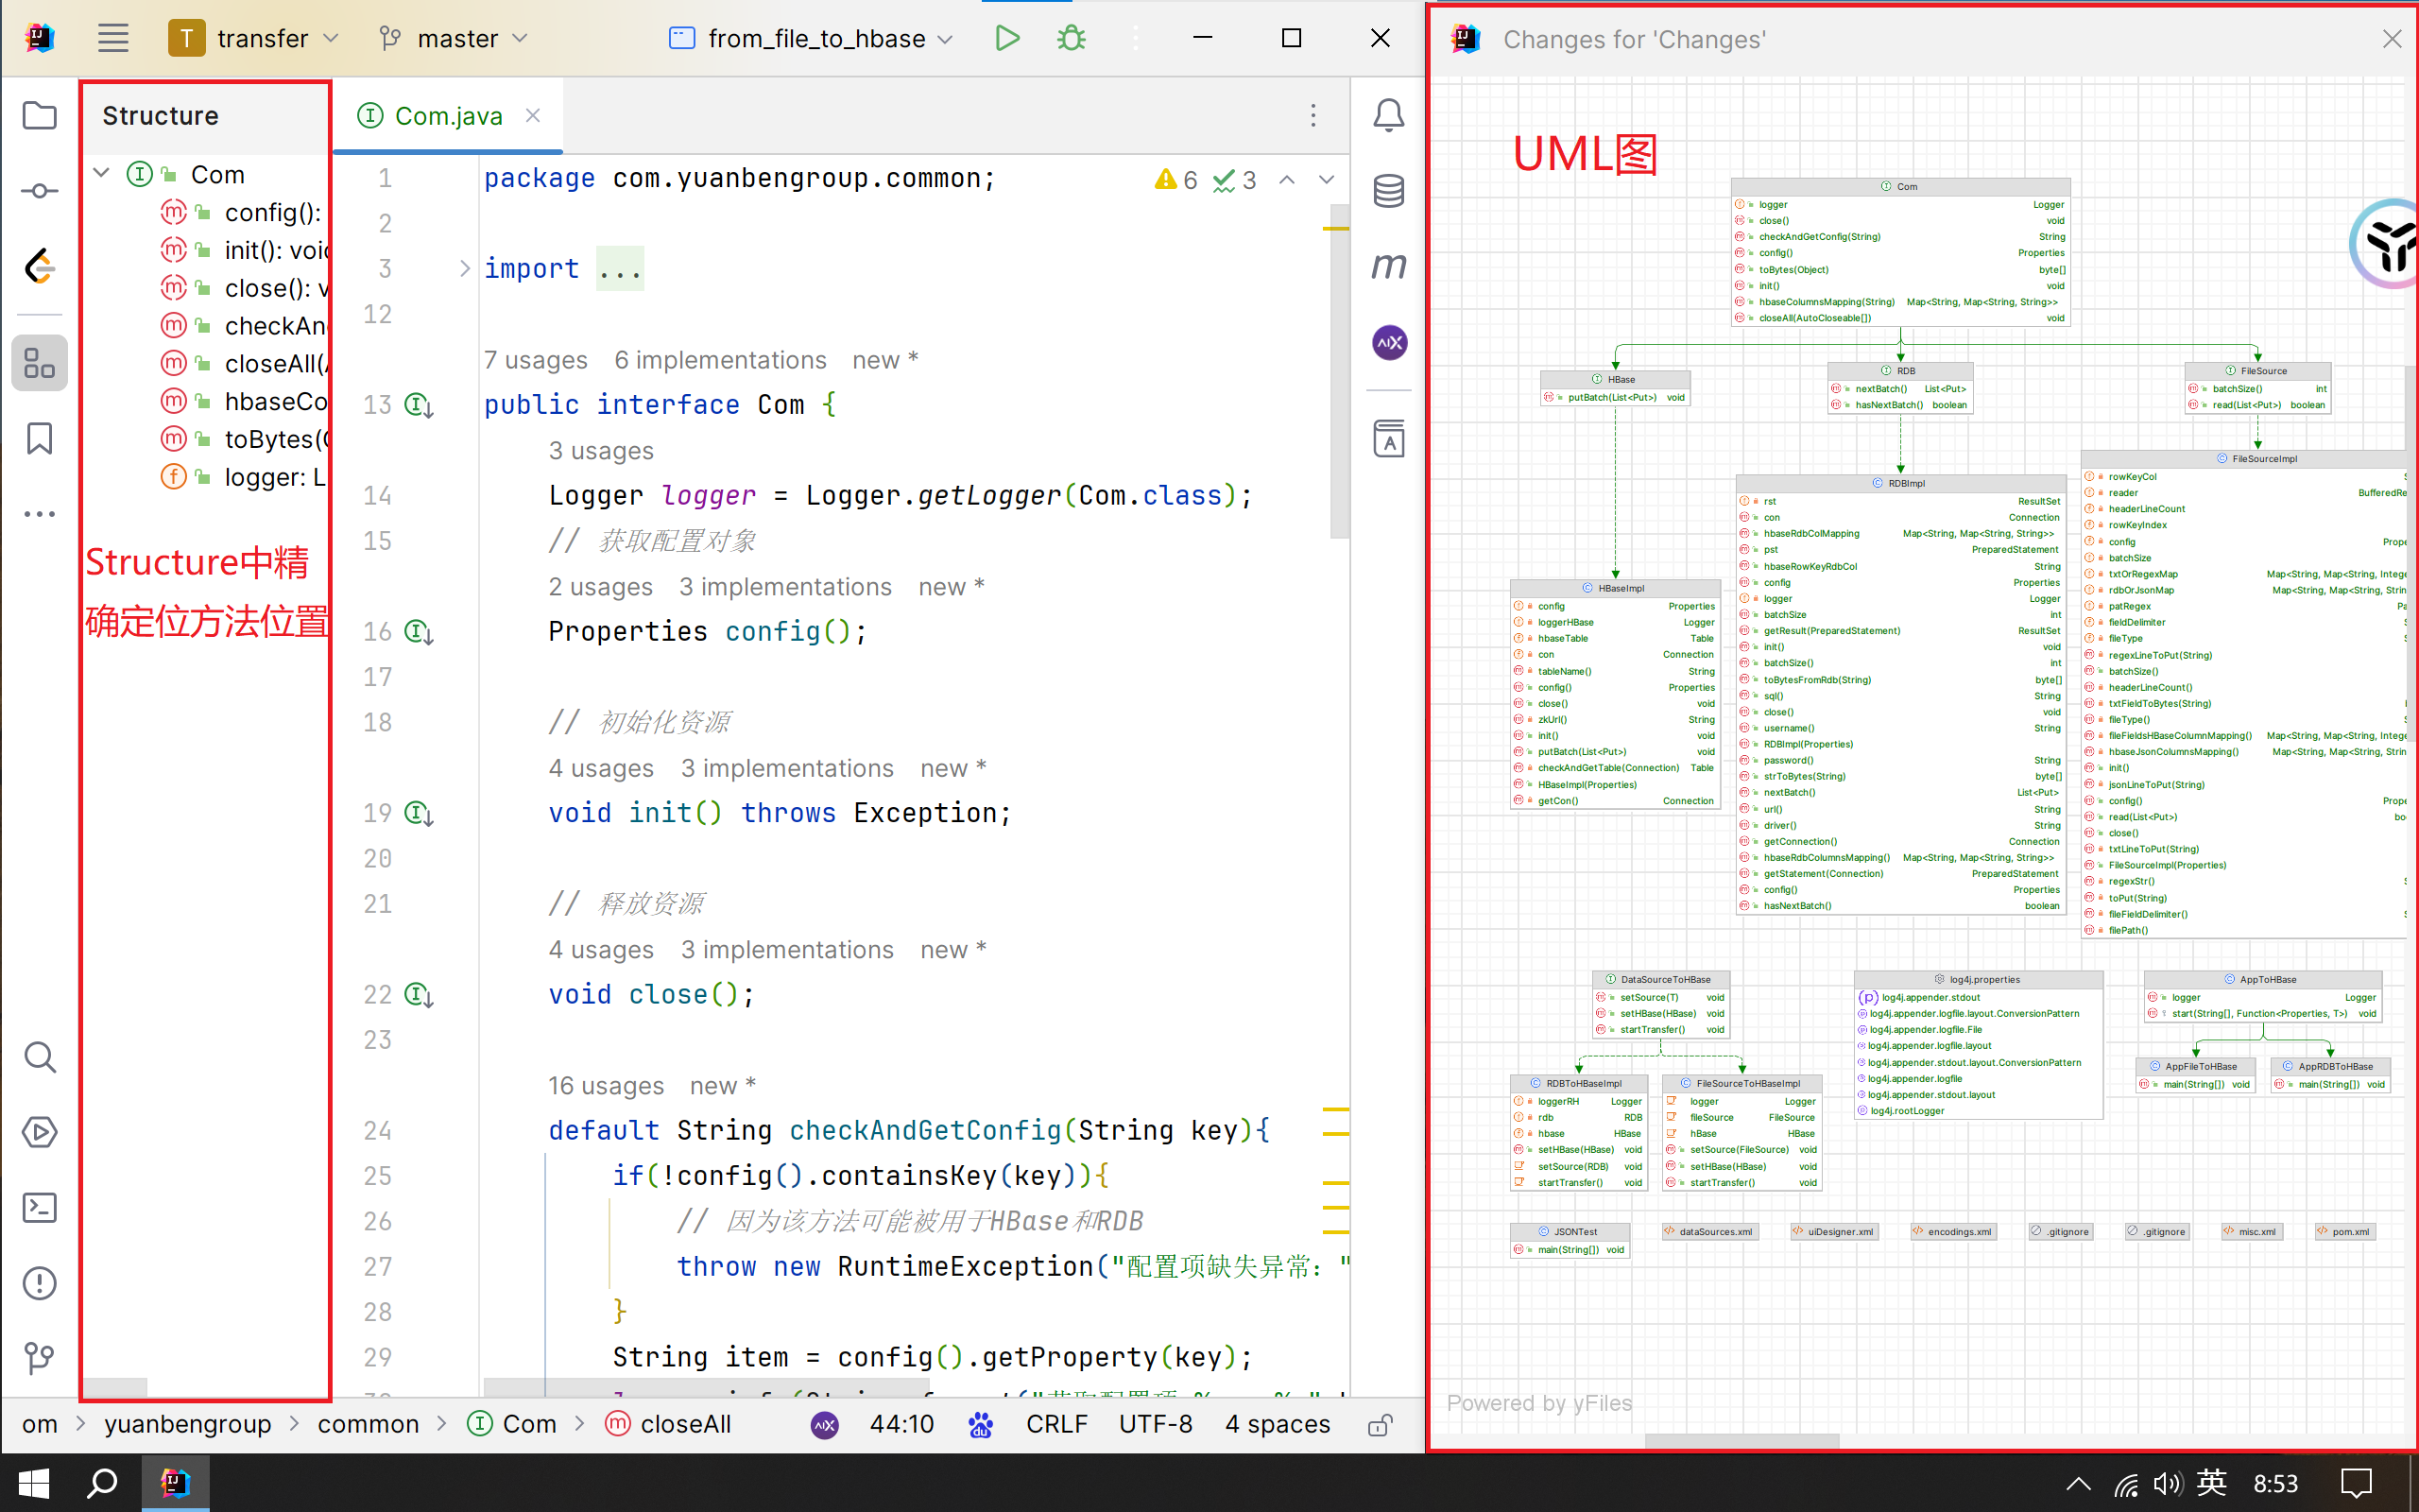Viewport: 2419px width, 1512px height.
Task: Open the Notifications bell panel
Action: pos(1388,115)
